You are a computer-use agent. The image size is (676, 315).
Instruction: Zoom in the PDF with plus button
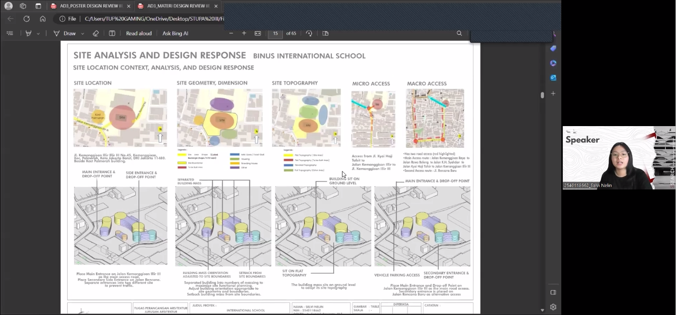(x=244, y=33)
